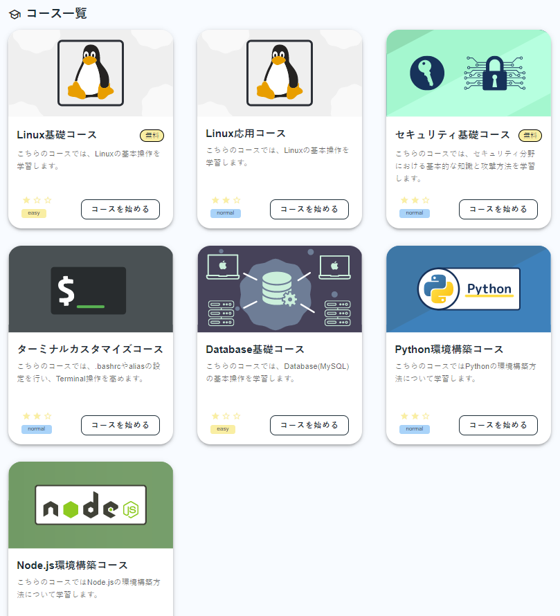Open the Linux応用コース penguin thumbnail
The height and width of the screenshot is (616, 560).
coord(280,73)
